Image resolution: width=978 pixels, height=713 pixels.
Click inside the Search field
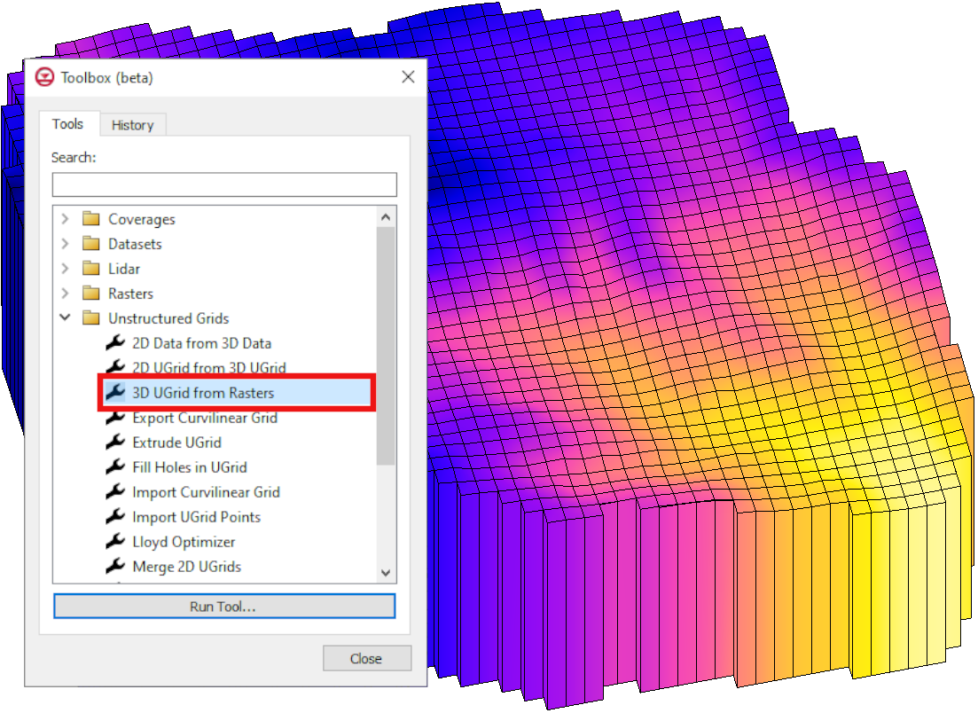[224, 184]
